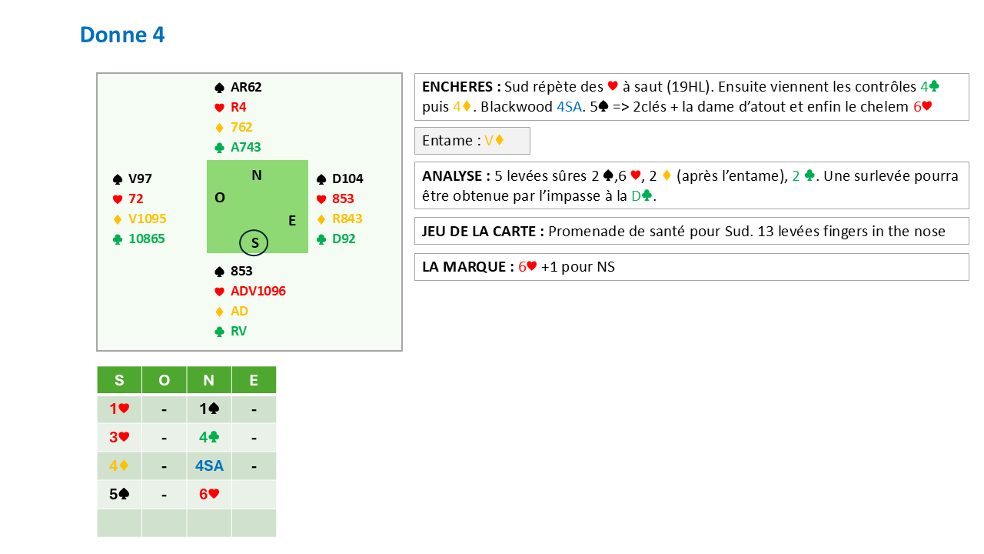The image size is (984, 554).
Task: Click the N header in bidding table
Action: point(208,380)
